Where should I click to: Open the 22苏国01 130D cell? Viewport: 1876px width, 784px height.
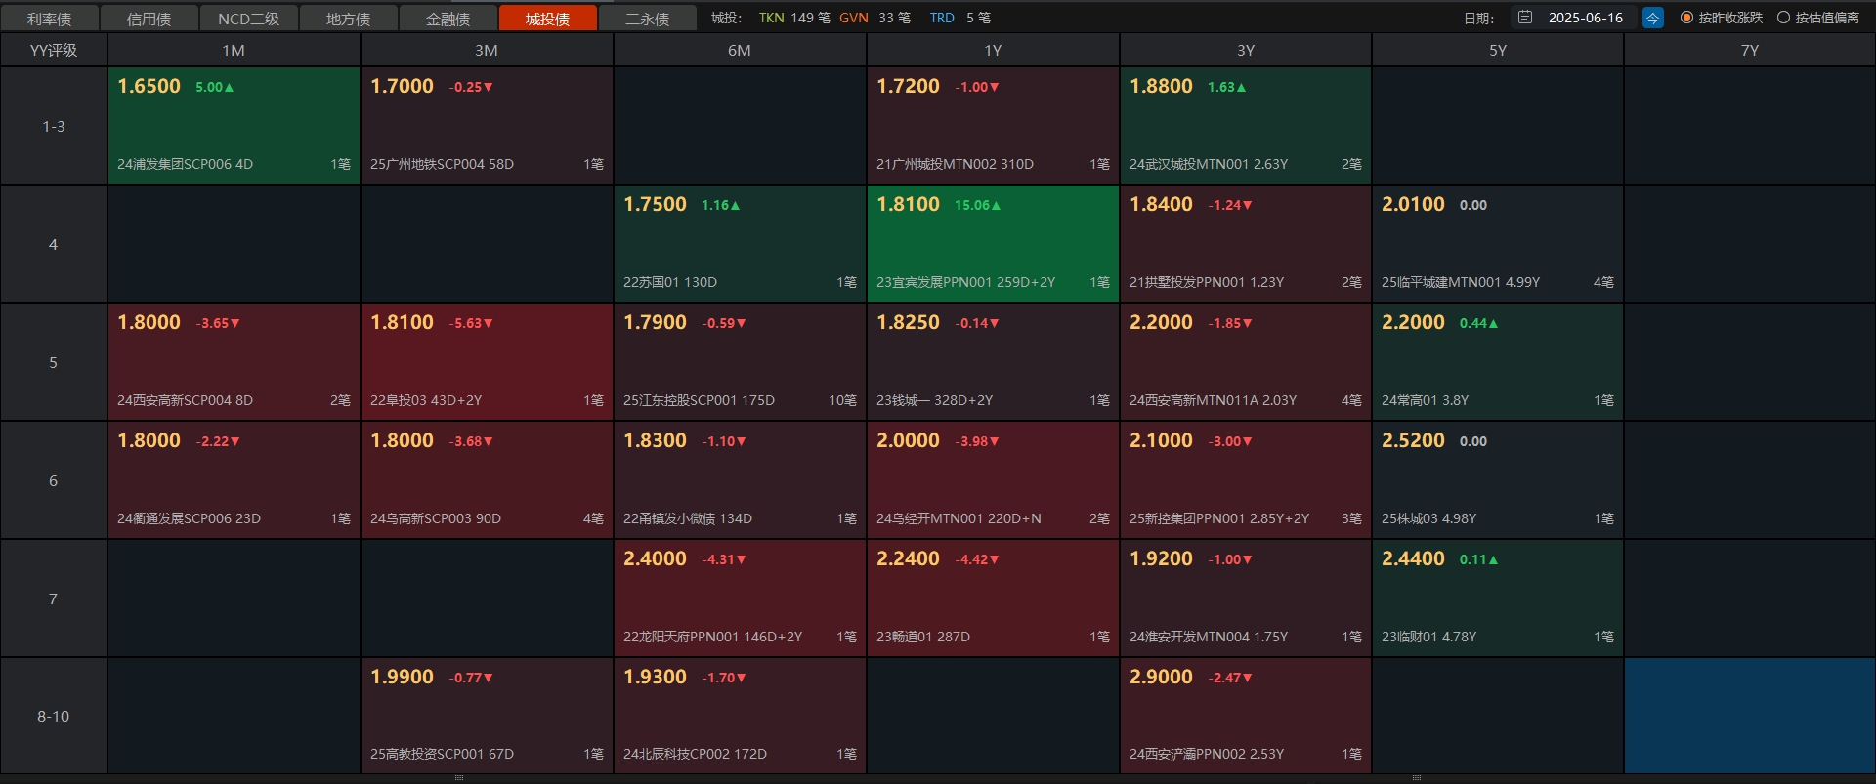pos(740,244)
